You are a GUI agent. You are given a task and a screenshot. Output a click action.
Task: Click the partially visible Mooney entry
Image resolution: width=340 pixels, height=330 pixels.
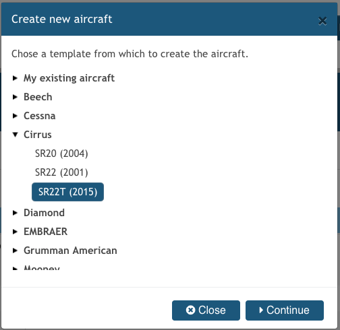click(x=42, y=267)
